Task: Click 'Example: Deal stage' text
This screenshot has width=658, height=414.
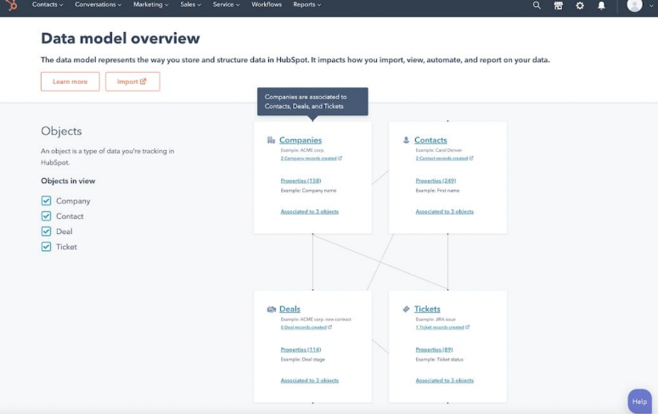Action: click(302, 360)
